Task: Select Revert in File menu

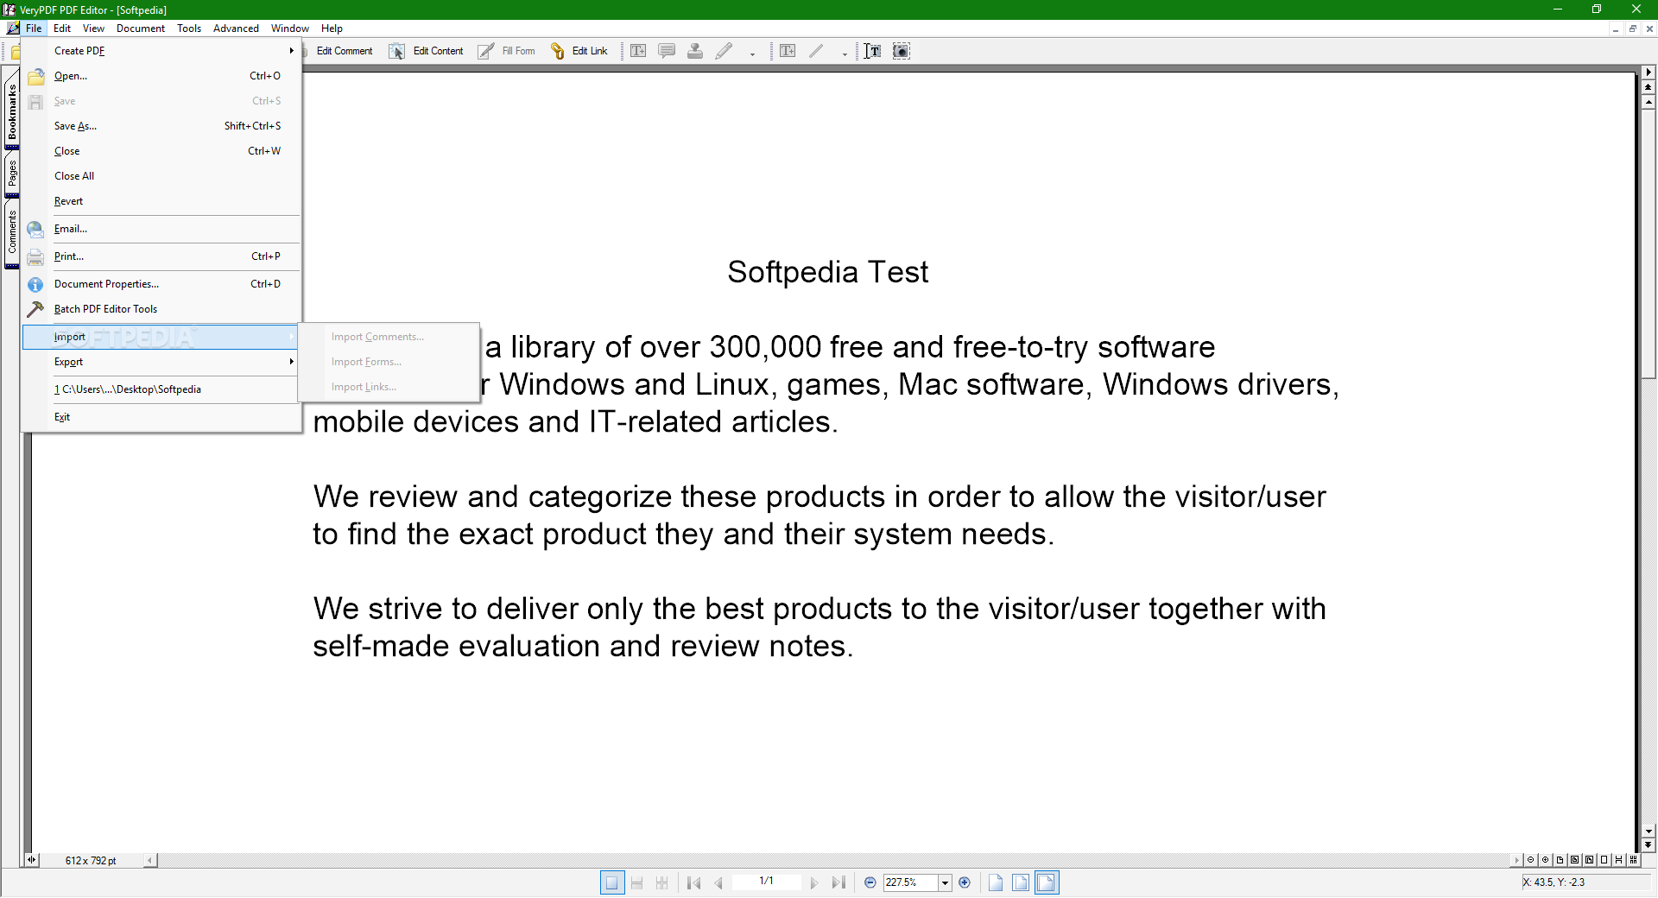Action: [x=161, y=201]
